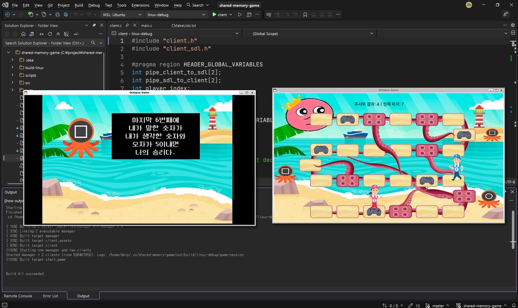This screenshot has width=518, height=308.
Task: Collapse the shared-memory-game root folder
Action: click(x=8, y=52)
